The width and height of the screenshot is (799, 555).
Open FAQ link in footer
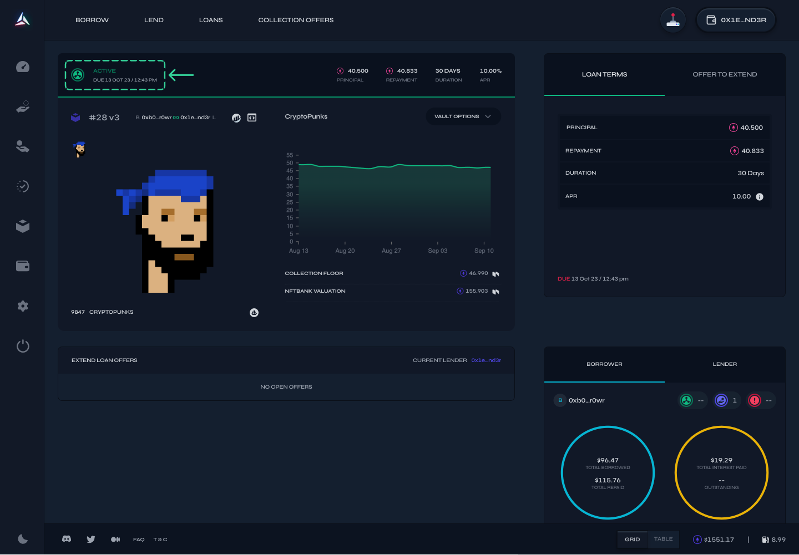click(139, 539)
